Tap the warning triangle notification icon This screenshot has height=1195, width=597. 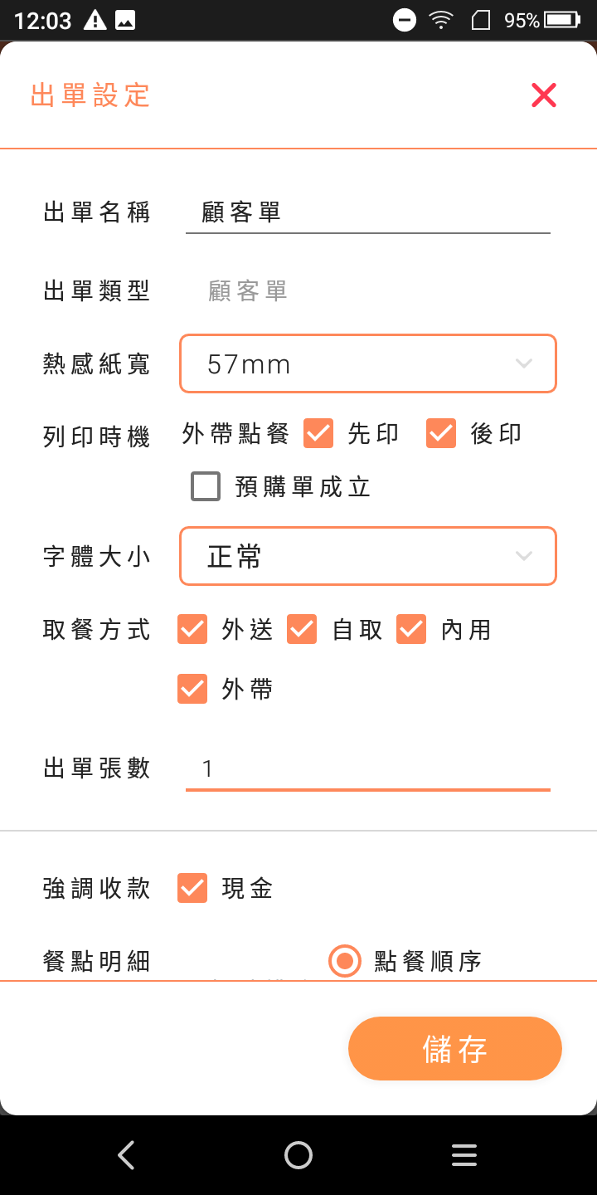[x=96, y=20]
